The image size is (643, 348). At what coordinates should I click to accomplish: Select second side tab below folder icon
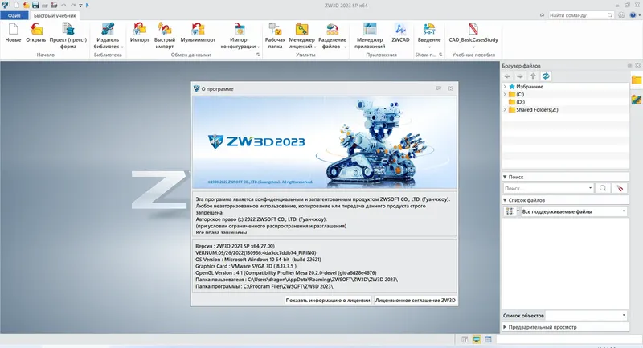pos(637,99)
